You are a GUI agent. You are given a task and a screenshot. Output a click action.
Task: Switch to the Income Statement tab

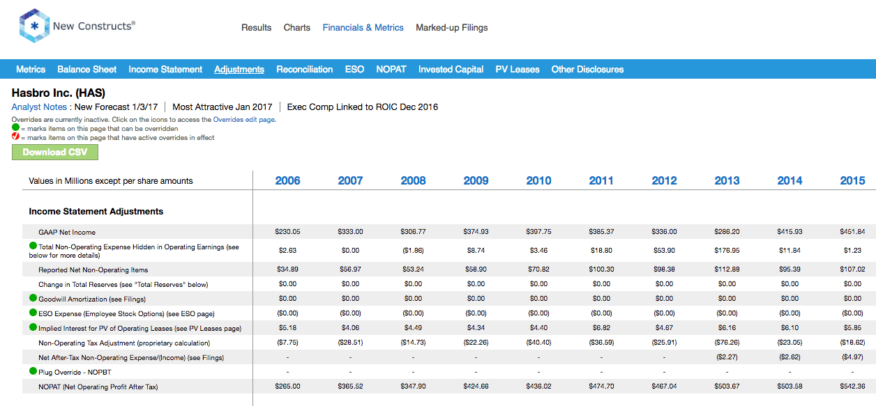[x=165, y=69]
